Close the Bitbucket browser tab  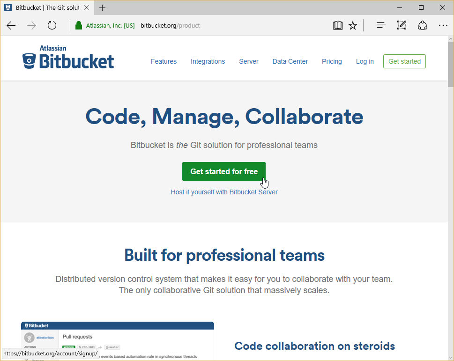[x=87, y=8]
